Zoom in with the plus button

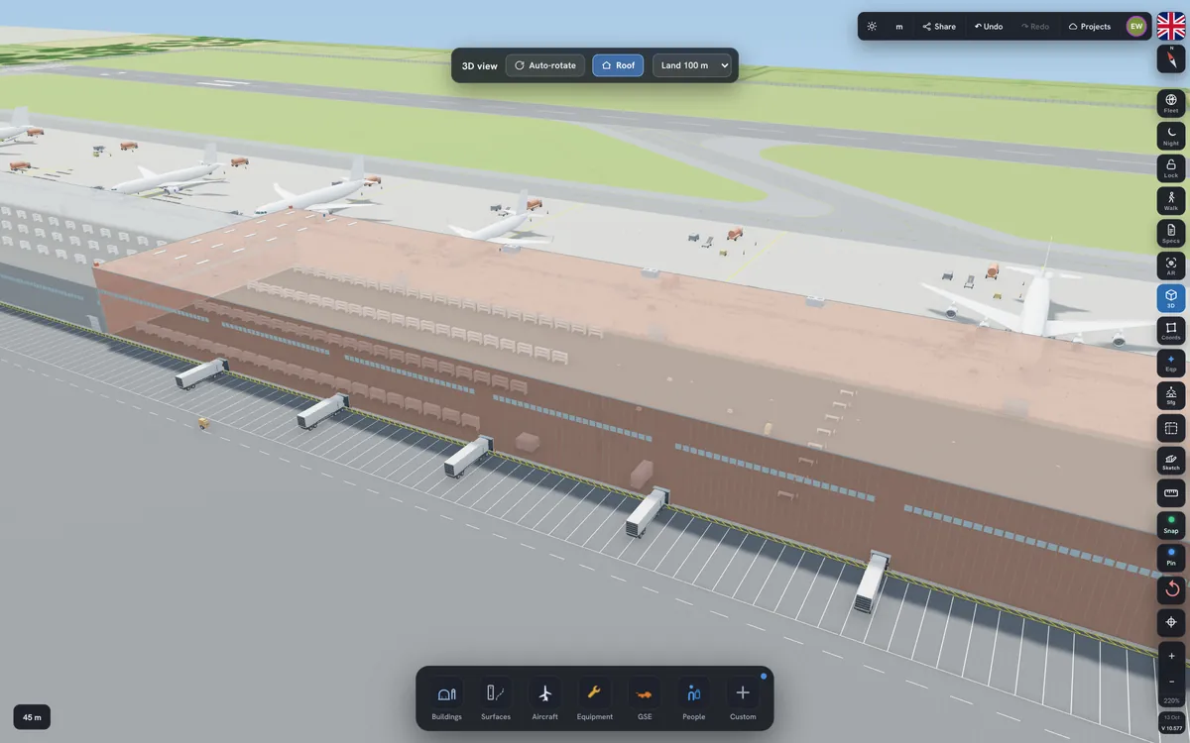[1171, 656]
